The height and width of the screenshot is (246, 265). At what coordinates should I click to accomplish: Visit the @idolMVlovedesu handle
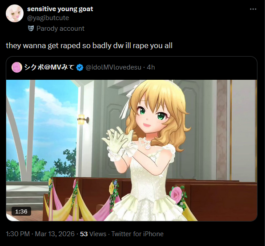(113, 67)
